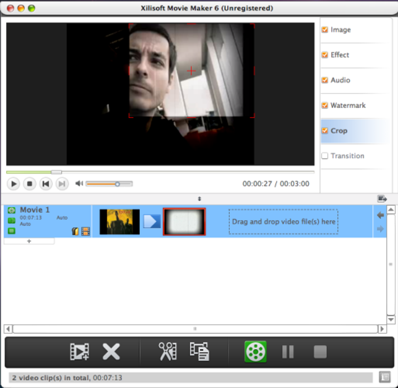The height and width of the screenshot is (388, 398).
Task: Click Movie 1 duration 00:07:13
Action: tap(31, 218)
